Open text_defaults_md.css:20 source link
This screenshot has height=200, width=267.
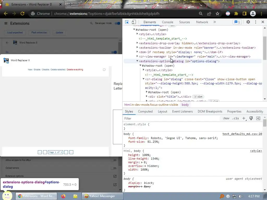click(242, 134)
